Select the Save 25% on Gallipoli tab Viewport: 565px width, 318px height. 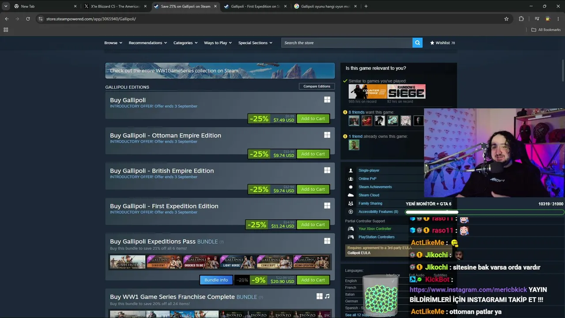point(185,6)
